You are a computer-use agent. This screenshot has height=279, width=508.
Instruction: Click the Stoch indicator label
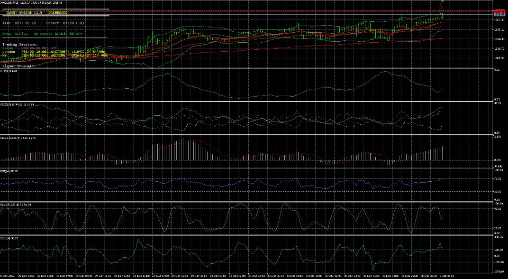(x=15, y=205)
